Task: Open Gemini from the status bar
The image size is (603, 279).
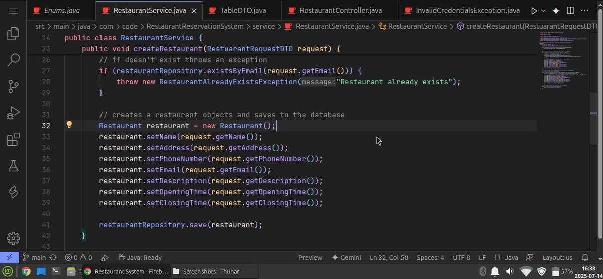Action: (346, 257)
